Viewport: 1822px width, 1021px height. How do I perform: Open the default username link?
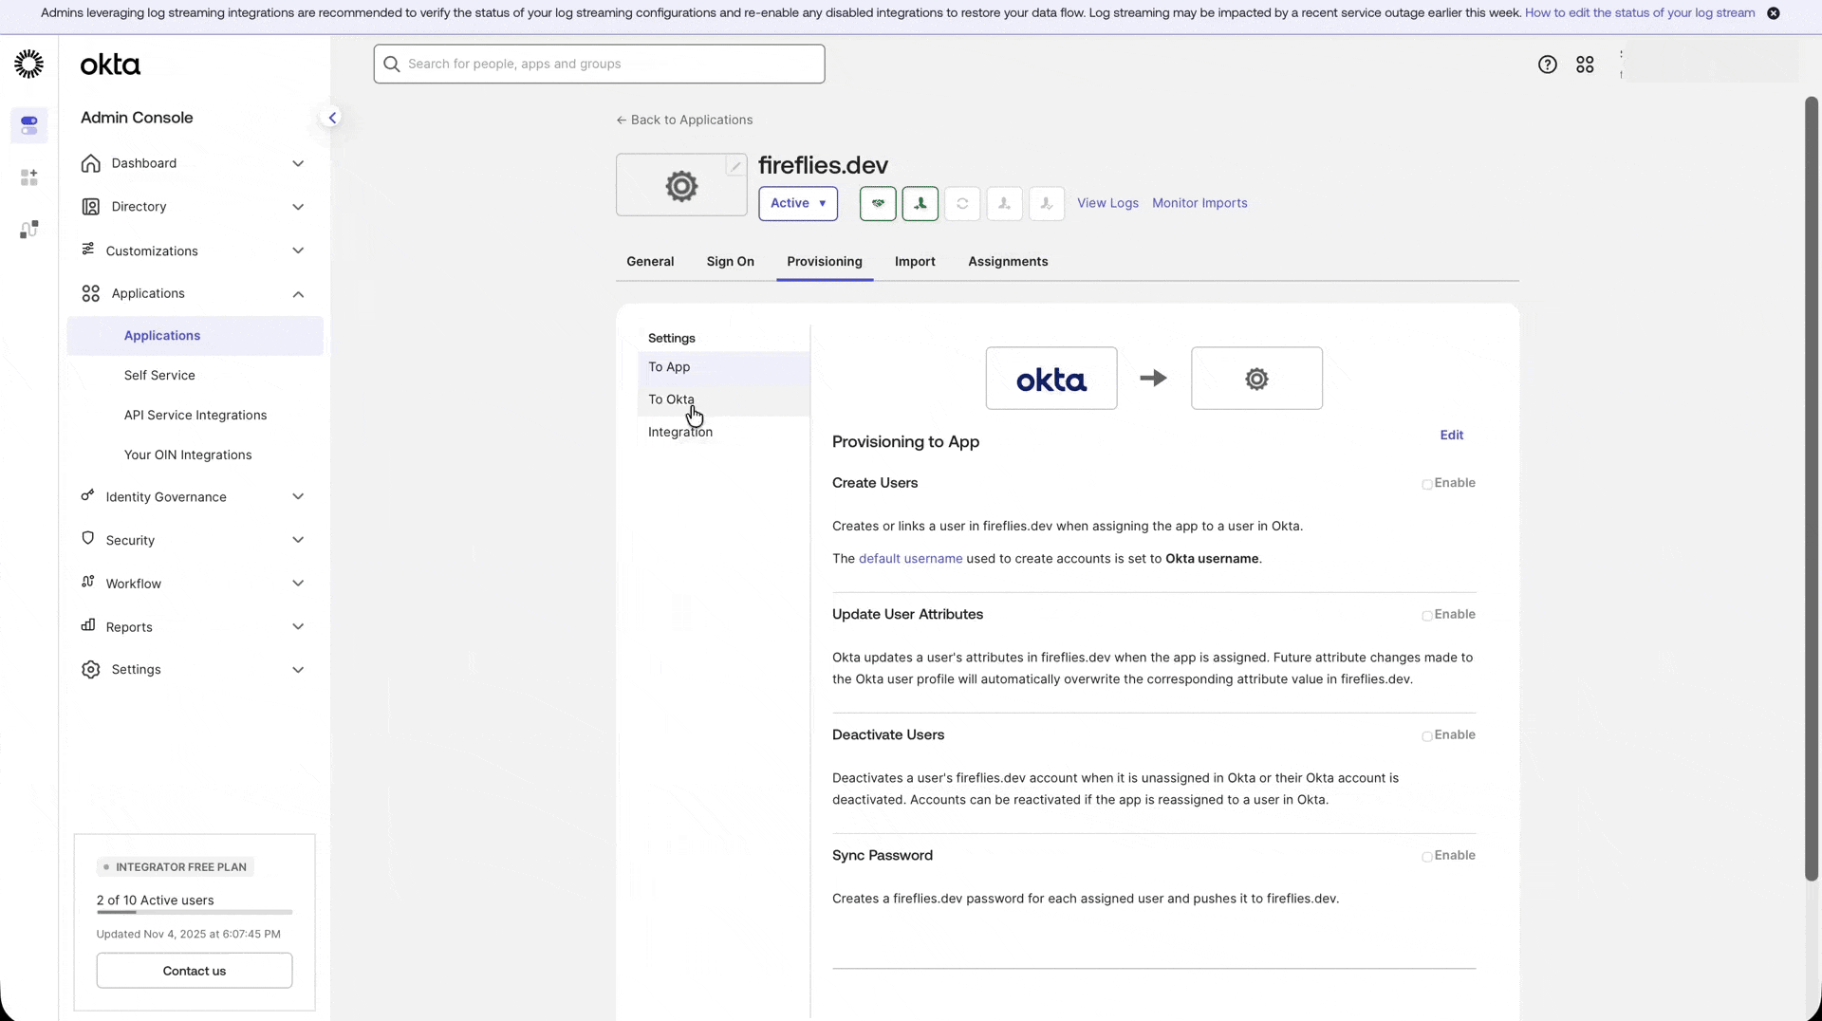(x=910, y=559)
